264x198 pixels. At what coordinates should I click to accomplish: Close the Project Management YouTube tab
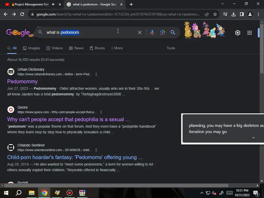tap(60, 4)
